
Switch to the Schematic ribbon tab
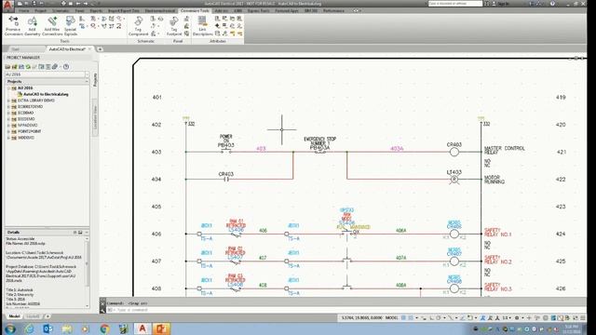[61, 10]
